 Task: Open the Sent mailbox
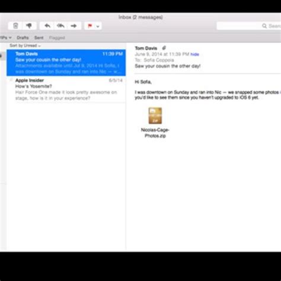(39, 37)
